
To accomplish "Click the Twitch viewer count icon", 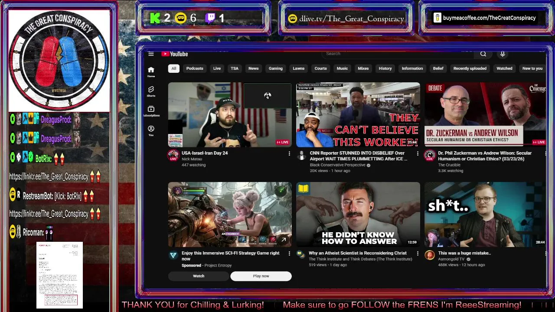I will [210, 18].
